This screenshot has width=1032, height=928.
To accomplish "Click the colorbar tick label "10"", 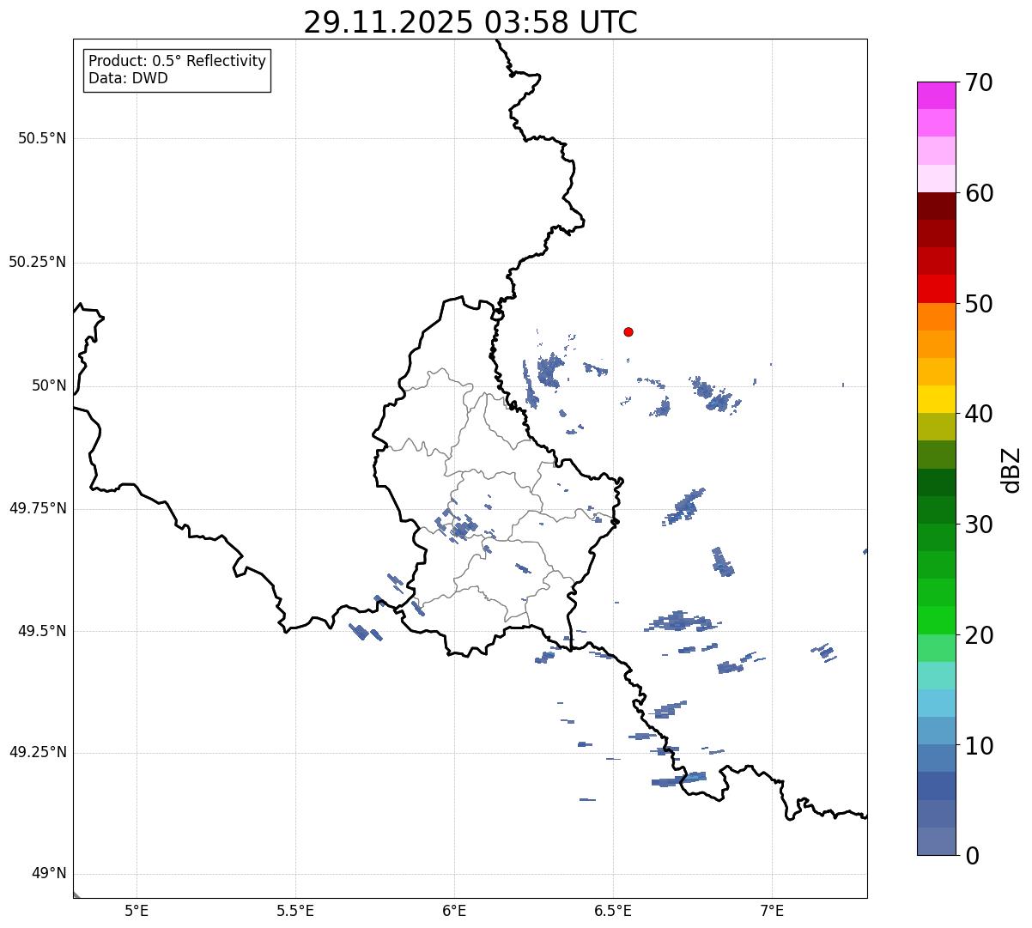I will 979,746.
